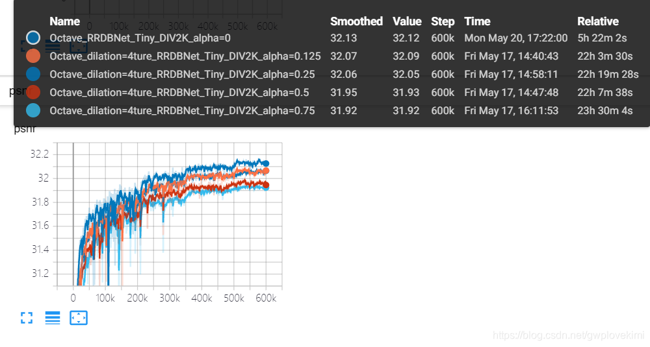Image resolution: width=650 pixels, height=347 pixels.
Task: Click time Mon May 20, 17:22:00
Action: pyautogui.click(x=515, y=38)
